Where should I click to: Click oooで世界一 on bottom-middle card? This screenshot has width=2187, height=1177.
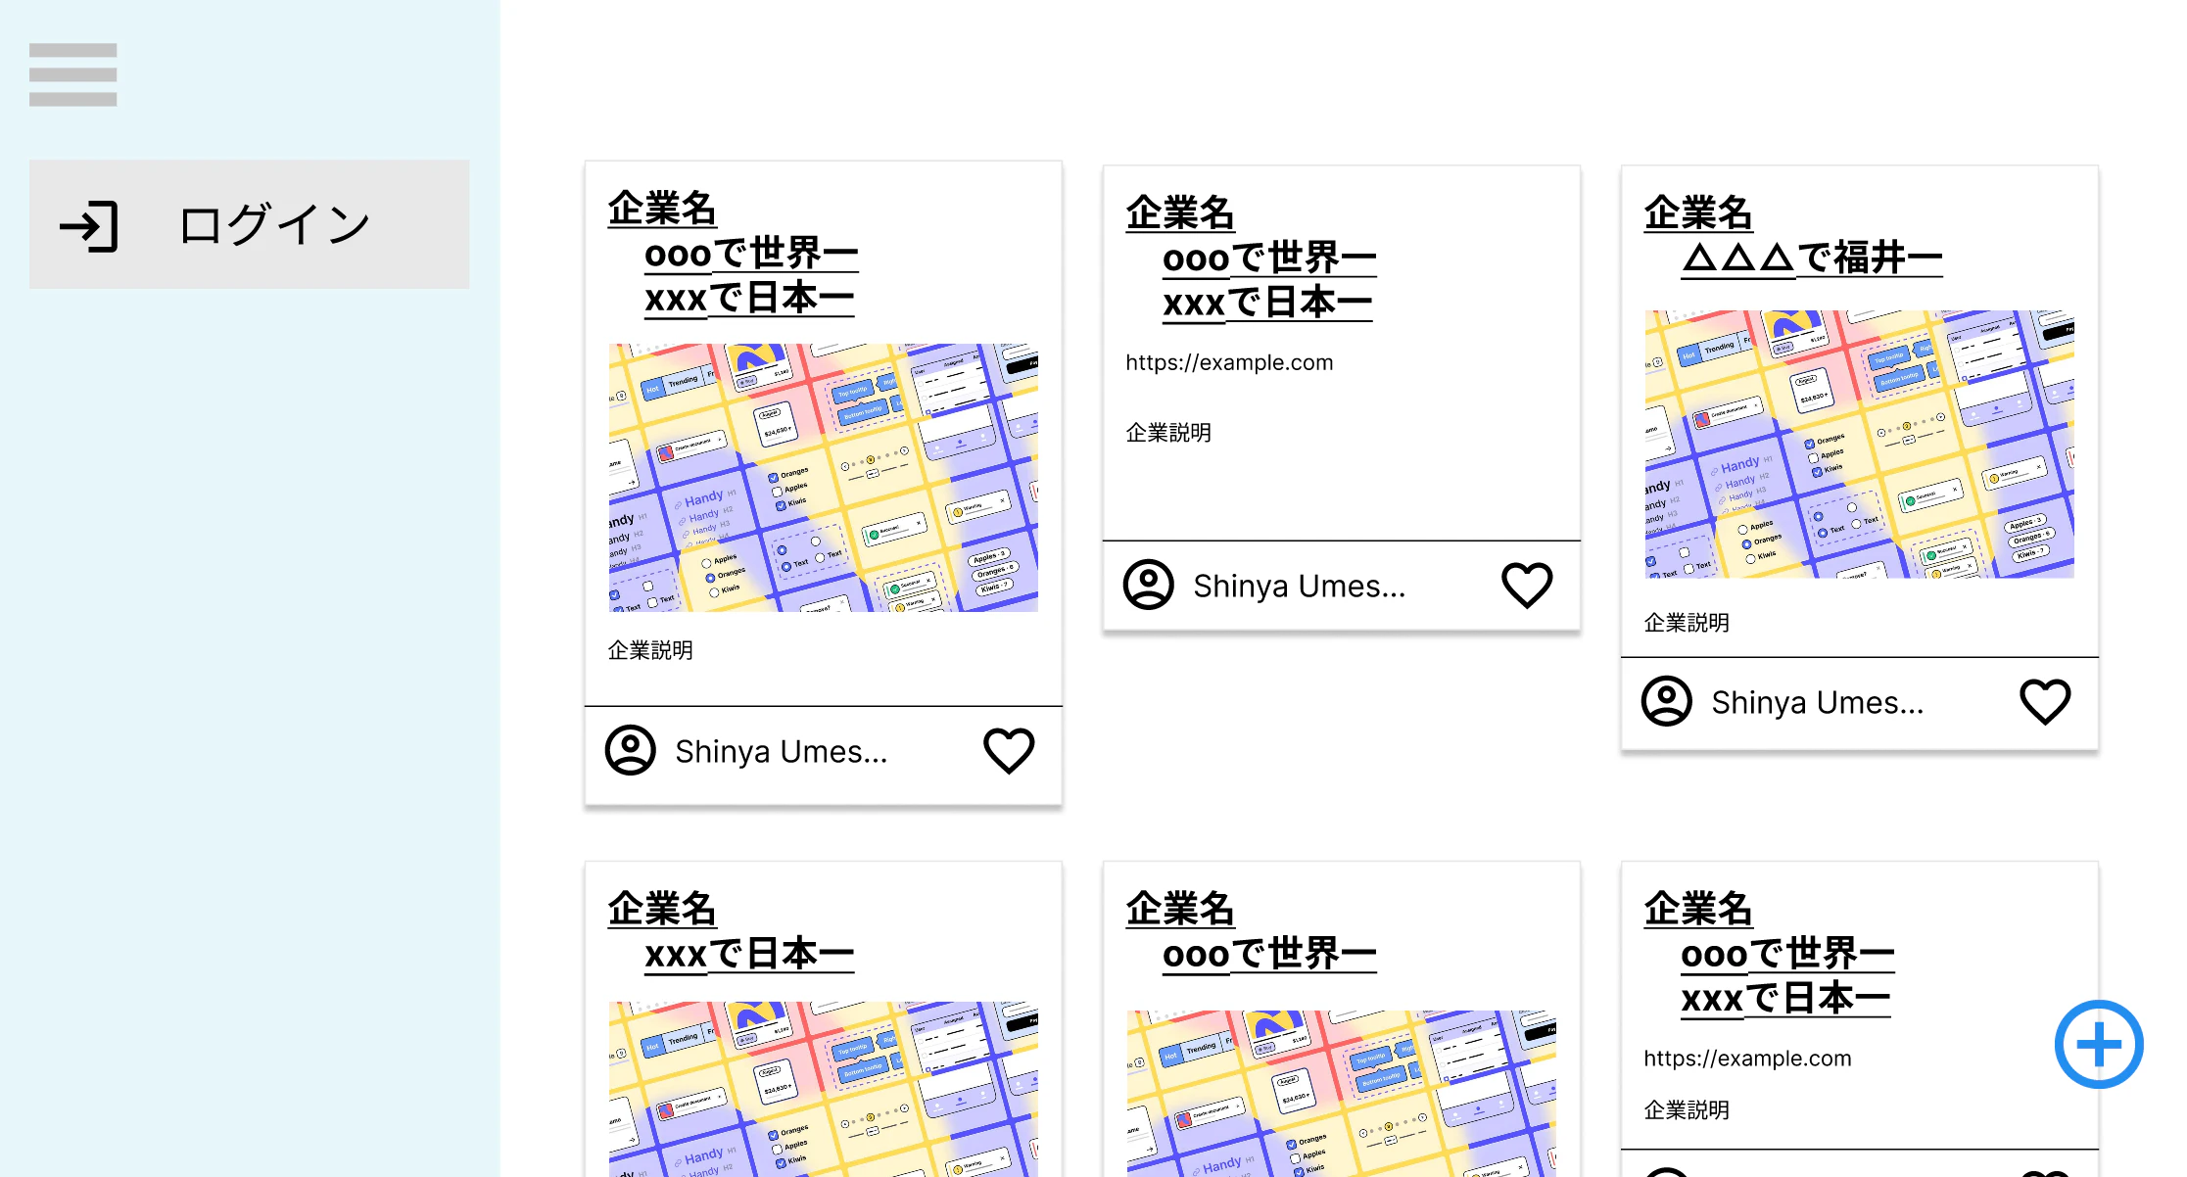(1269, 955)
